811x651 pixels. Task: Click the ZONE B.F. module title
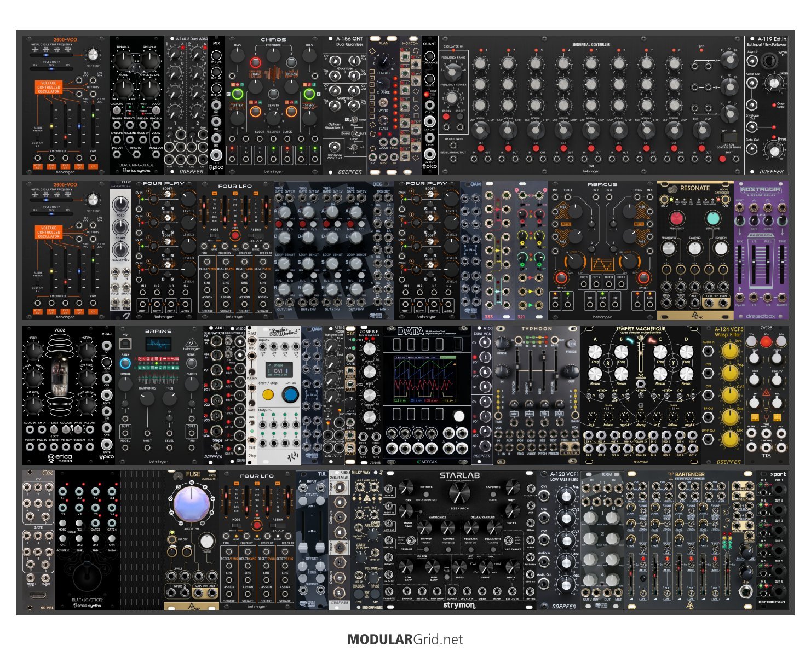369,332
